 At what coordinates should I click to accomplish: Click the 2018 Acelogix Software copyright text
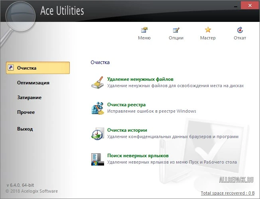coord(32,191)
